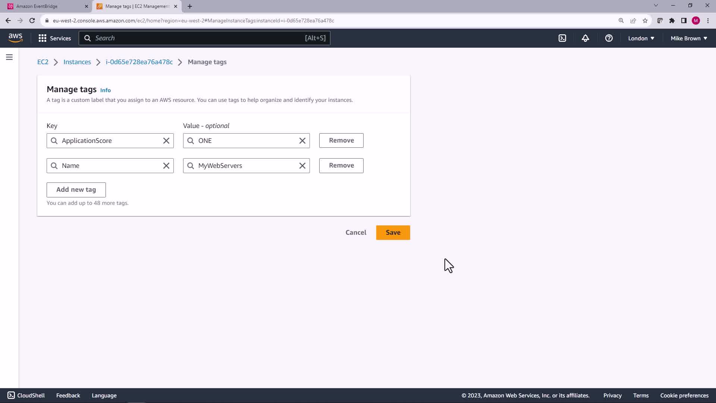Toggle the left hamburger navigation menu
716x403 pixels.
9,57
